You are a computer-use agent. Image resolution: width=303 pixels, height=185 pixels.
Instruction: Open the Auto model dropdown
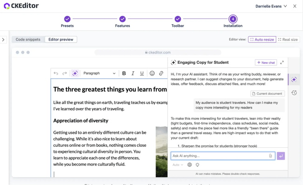point(178,165)
